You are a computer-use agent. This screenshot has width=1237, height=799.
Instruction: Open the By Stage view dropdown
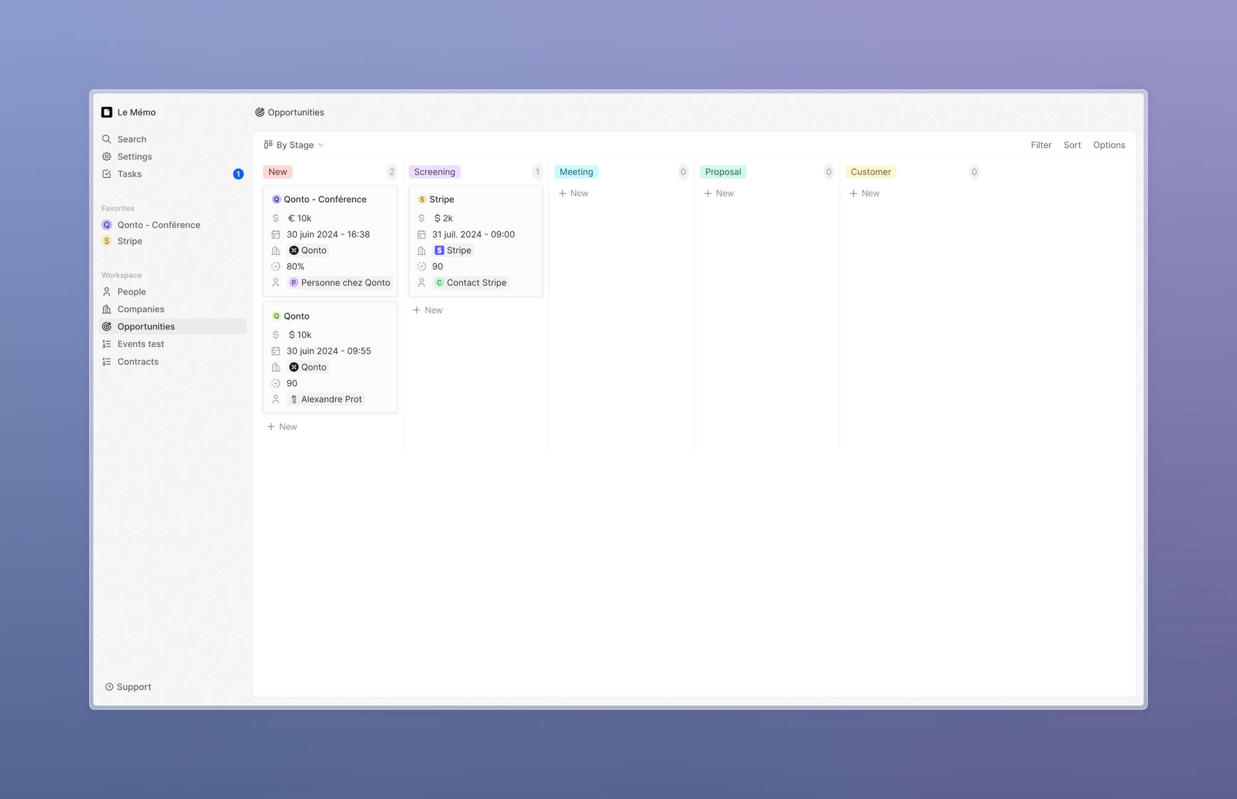click(x=294, y=145)
